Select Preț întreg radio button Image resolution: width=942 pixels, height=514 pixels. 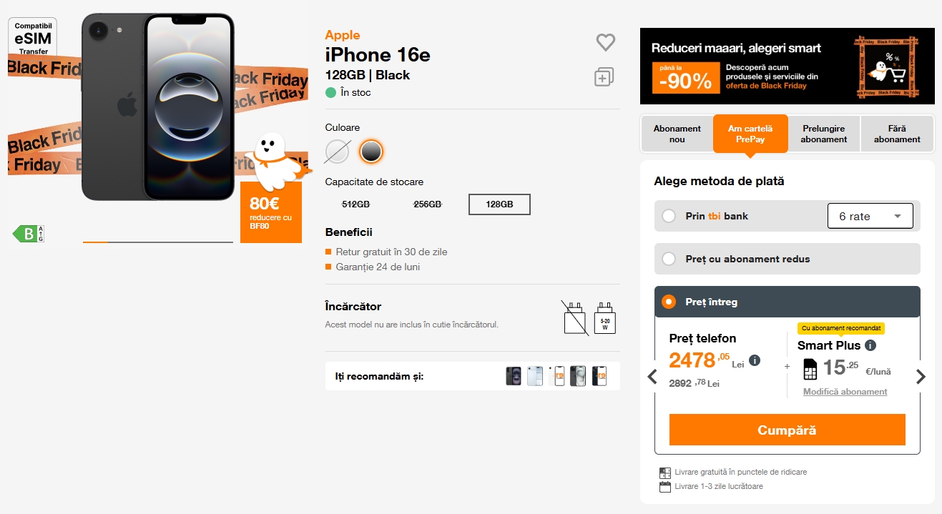coord(669,302)
